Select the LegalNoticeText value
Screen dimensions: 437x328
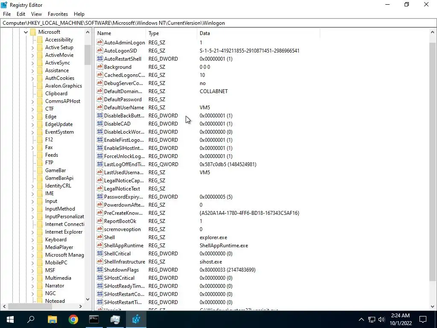pos(122,188)
